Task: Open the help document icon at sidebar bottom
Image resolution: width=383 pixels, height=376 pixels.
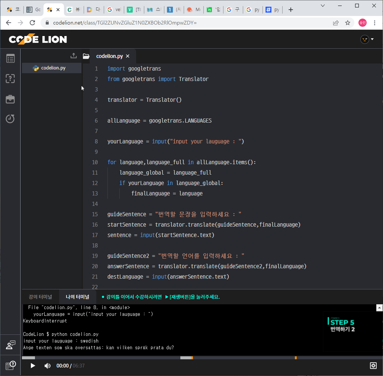Action: point(10,365)
